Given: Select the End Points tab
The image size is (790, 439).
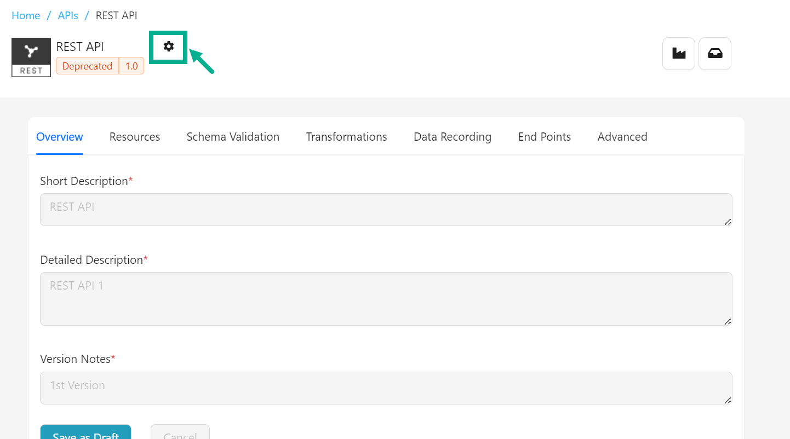Looking at the screenshot, I should [545, 137].
